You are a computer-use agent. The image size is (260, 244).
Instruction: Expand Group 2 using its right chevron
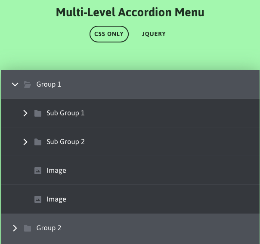15,228
